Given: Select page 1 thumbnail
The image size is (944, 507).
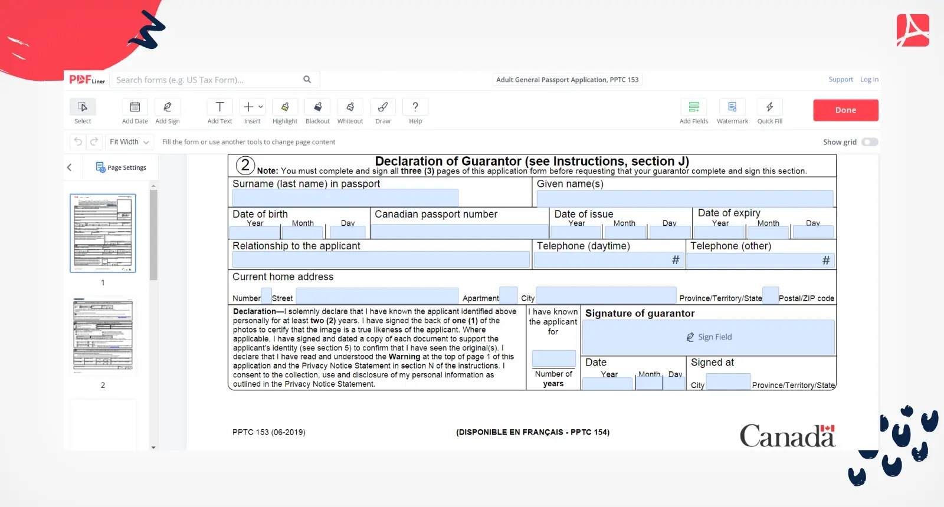Looking at the screenshot, I should (x=103, y=233).
